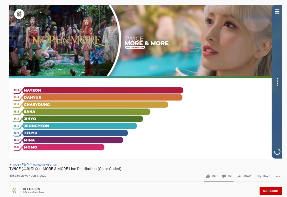Image resolution: width=287 pixels, height=197 pixels.
Task: Click the SHARE button label
Action: click(248, 176)
